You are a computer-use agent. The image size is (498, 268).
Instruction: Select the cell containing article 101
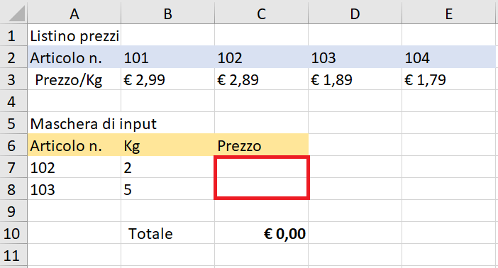point(167,57)
